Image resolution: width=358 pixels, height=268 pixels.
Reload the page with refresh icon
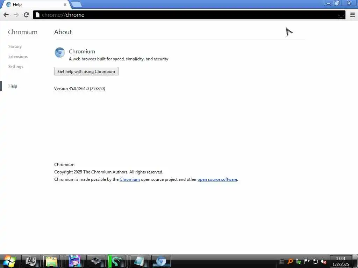pos(26,15)
